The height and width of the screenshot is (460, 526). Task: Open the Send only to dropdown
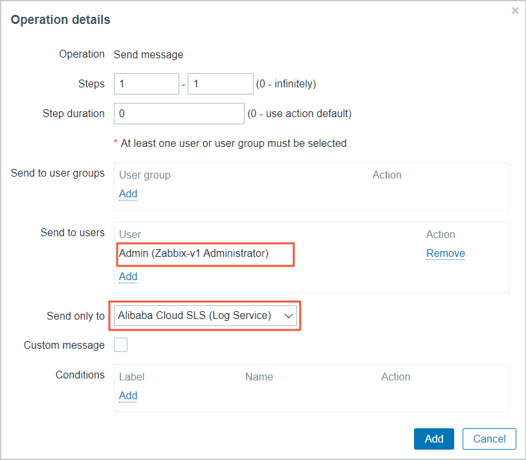(x=205, y=316)
